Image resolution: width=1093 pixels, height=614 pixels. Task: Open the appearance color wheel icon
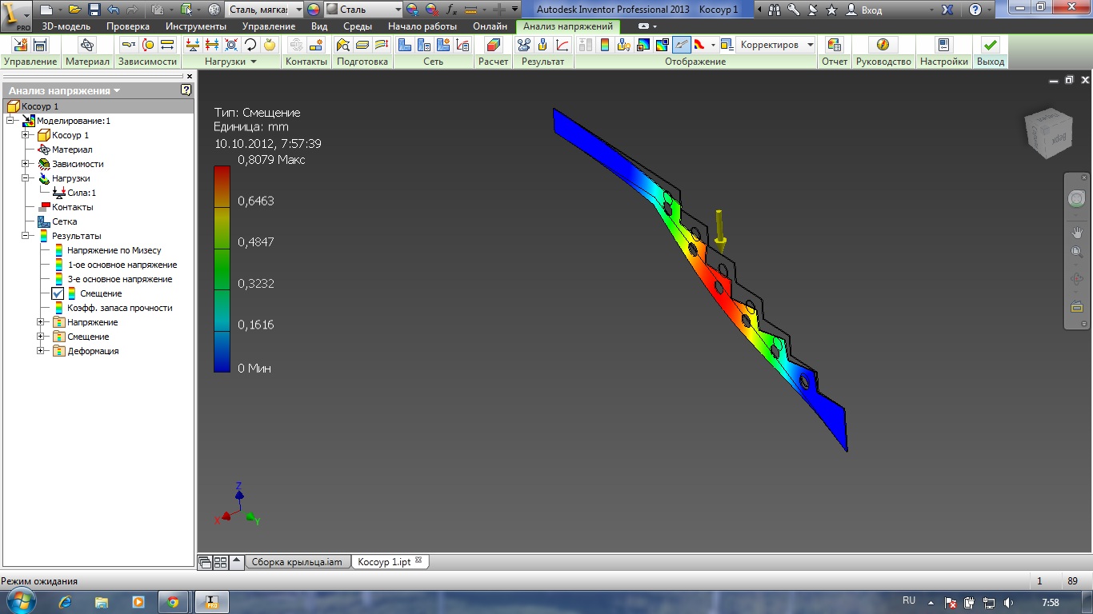click(x=313, y=10)
